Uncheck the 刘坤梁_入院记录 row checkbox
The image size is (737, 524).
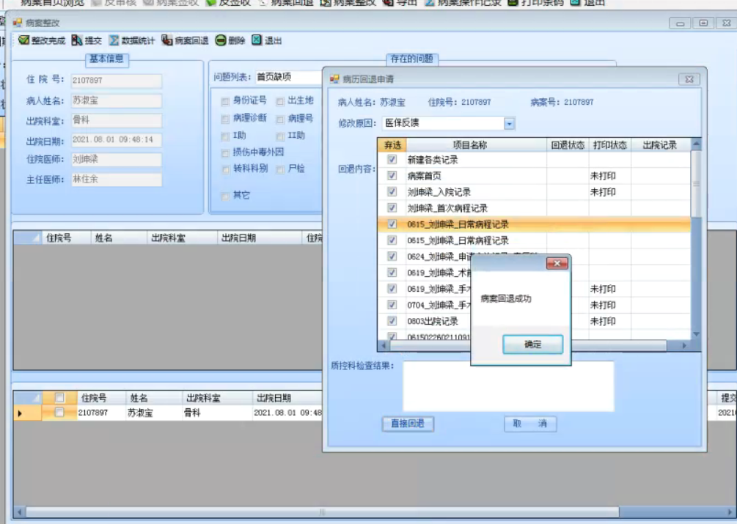[392, 191]
